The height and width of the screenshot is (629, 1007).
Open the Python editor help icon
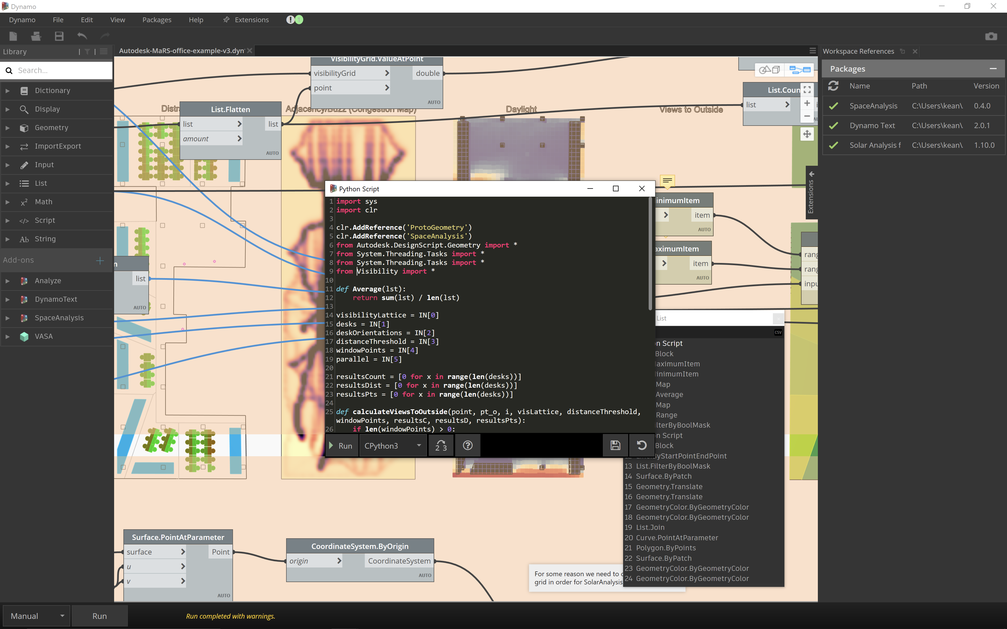[x=468, y=446]
